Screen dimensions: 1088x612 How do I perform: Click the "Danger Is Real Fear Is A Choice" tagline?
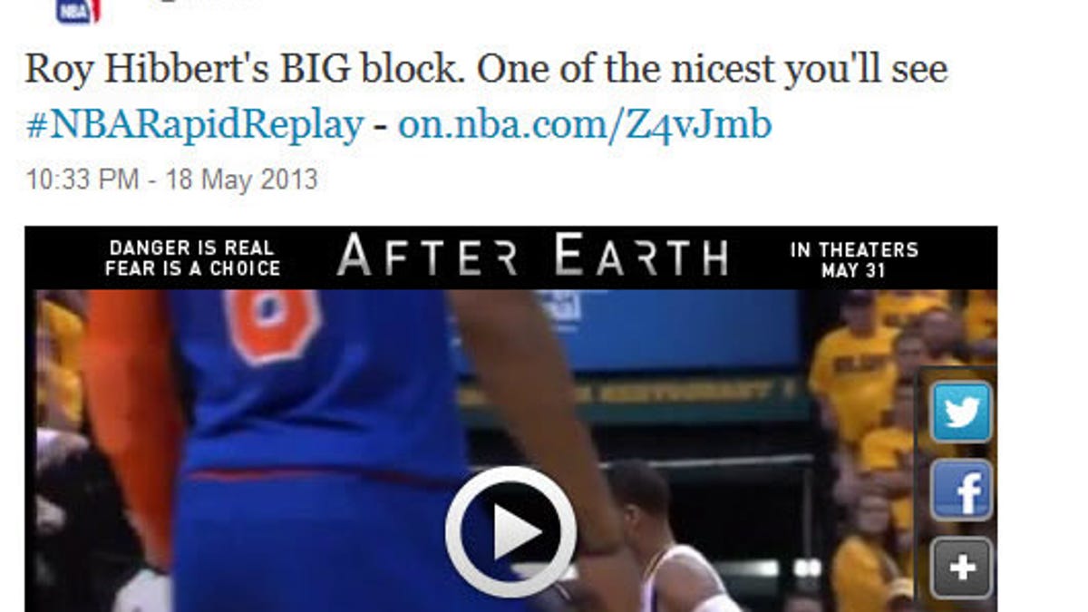[192, 258]
